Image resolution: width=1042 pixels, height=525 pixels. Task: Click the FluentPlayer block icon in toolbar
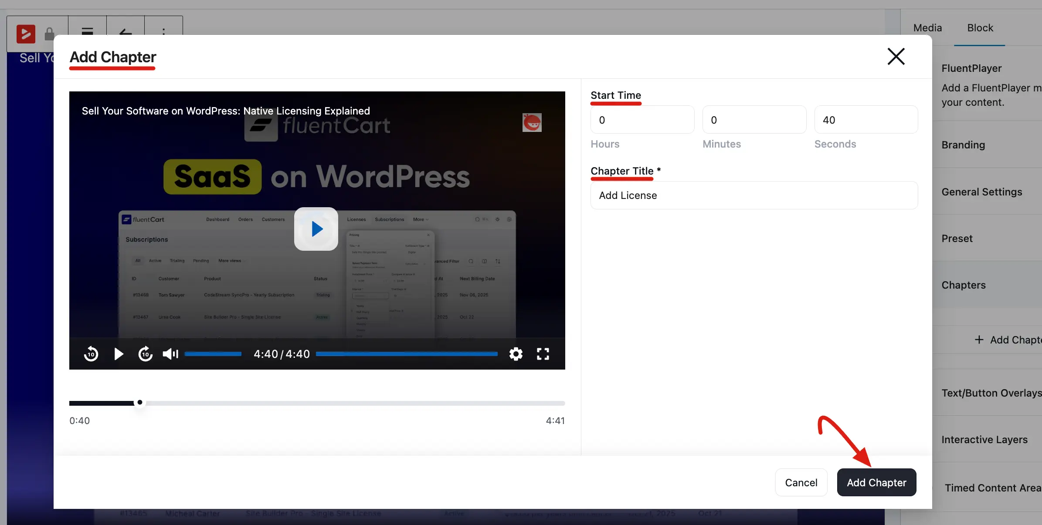(x=26, y=34)
